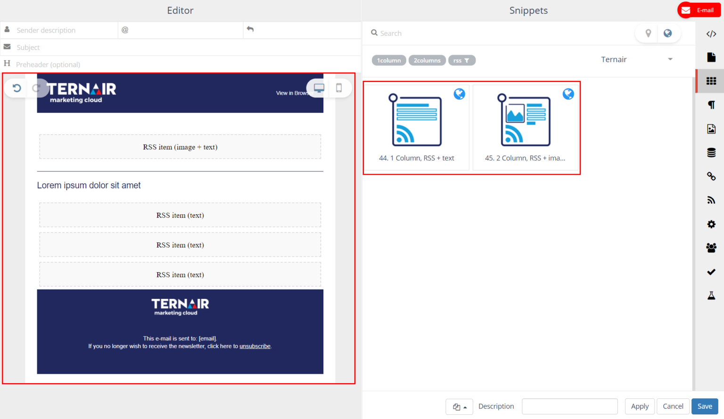This screenshot has width=724, height=419.
Task: Click the Ternair marketing cloud footer logo
Action: (x=180, y=306)
